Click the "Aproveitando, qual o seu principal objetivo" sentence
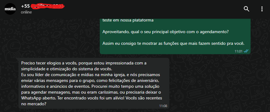The width and height of the screenshot is (270, 112). tap(165, 32)
